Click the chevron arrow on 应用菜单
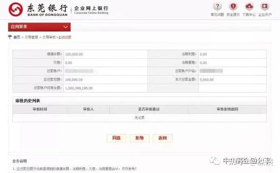Image resolution: width=280 pixels, height=173 pixels. point(65,27)
